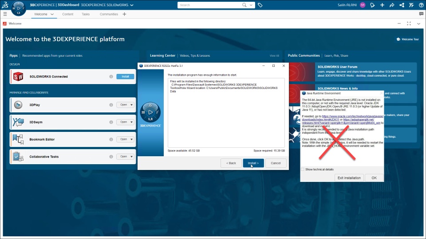Install SOLIDWORKS Connected
Viewport: 426px width, 239px height.
pos(125,77)
